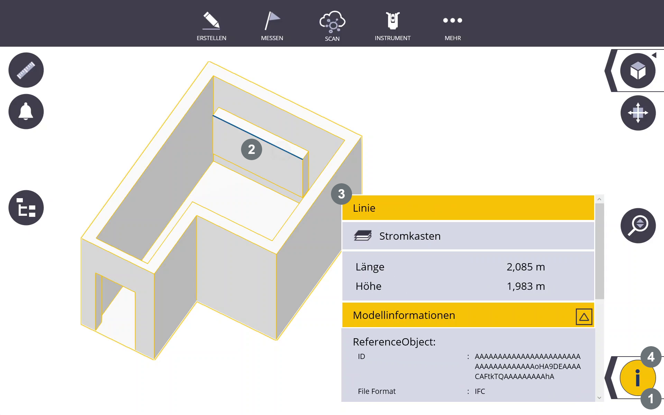Click the ruler measure tool button
This screenshot has height=415, width=664.
[26, 70]
